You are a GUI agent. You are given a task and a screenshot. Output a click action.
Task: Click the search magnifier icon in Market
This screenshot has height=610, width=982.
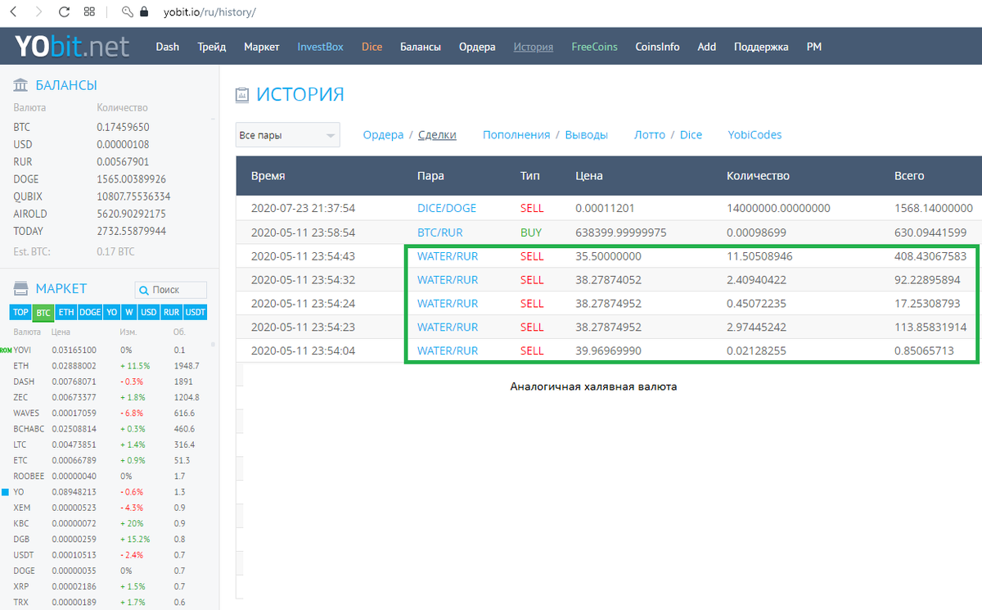[x=144, y=290]
